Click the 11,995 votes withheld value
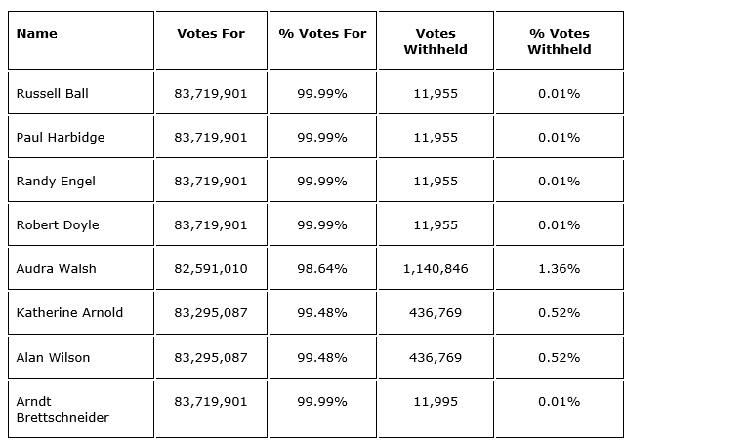This screenshot has height=447, width=748. [436, 402]
